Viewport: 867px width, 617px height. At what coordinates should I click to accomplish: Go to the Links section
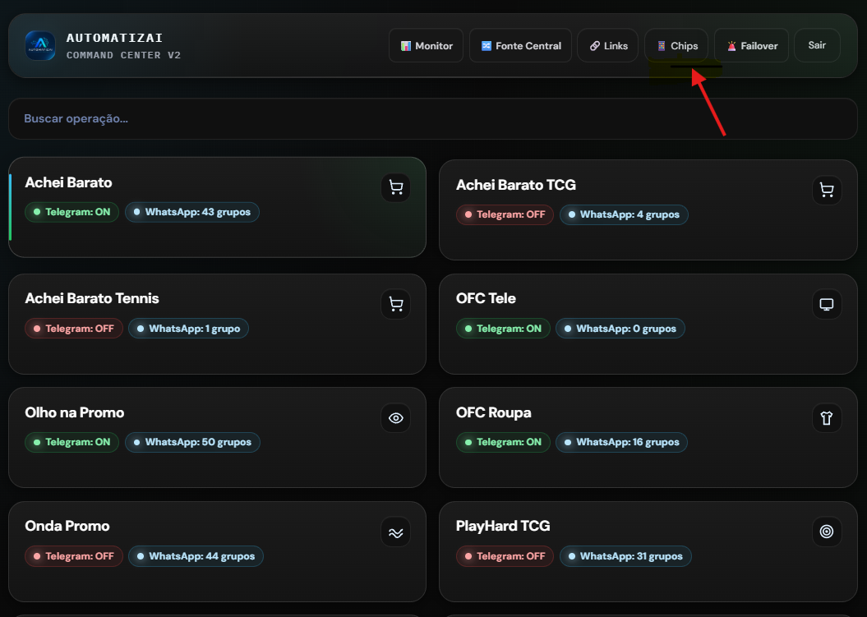(607, 45)
